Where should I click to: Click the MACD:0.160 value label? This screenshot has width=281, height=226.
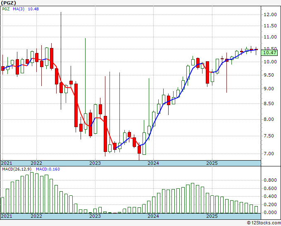coord(48,169)
